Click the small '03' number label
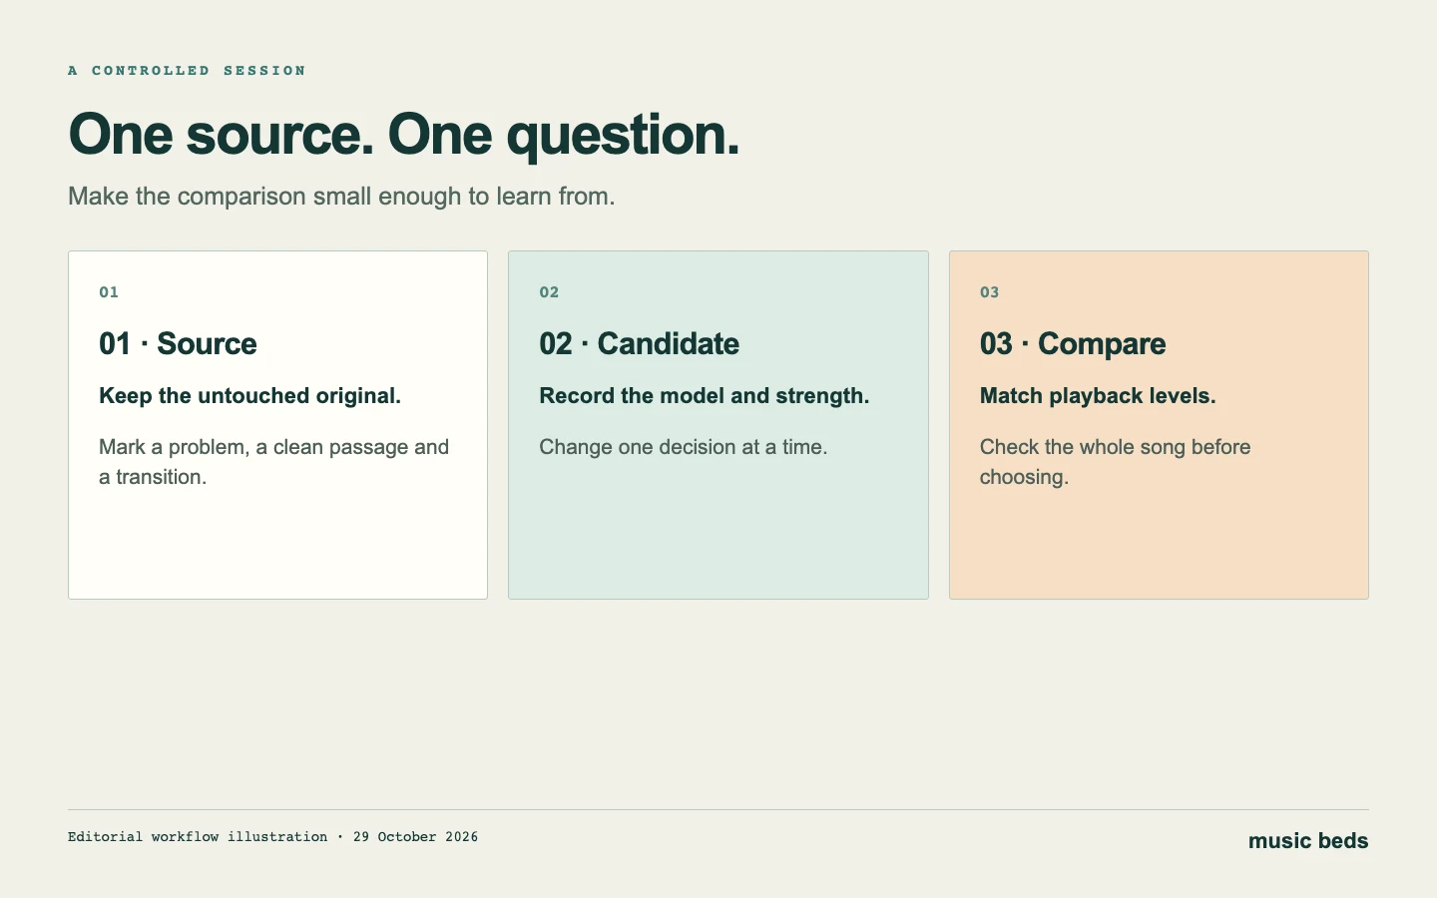This screenshot has width=1437, height=898. pos(989,292)
